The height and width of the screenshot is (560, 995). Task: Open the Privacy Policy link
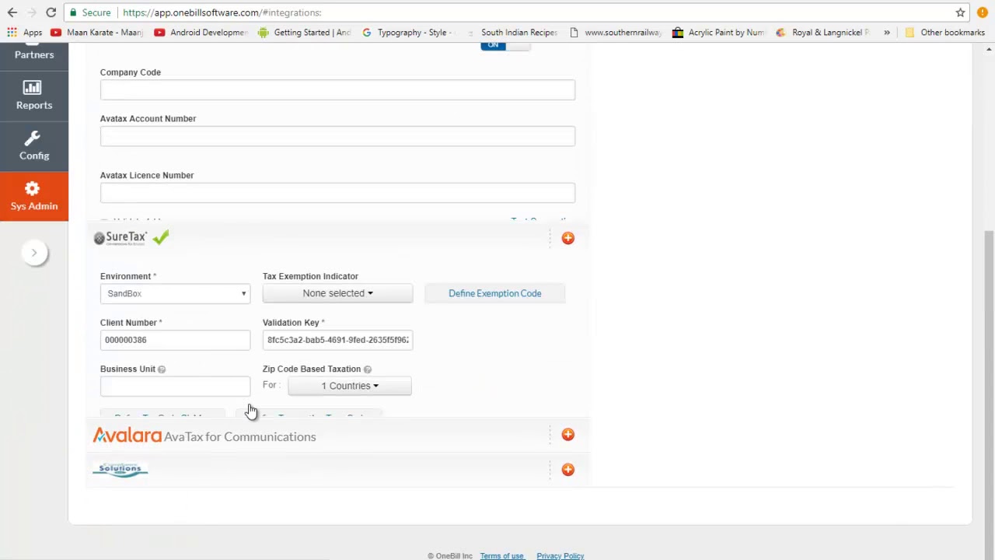(560, 555)
